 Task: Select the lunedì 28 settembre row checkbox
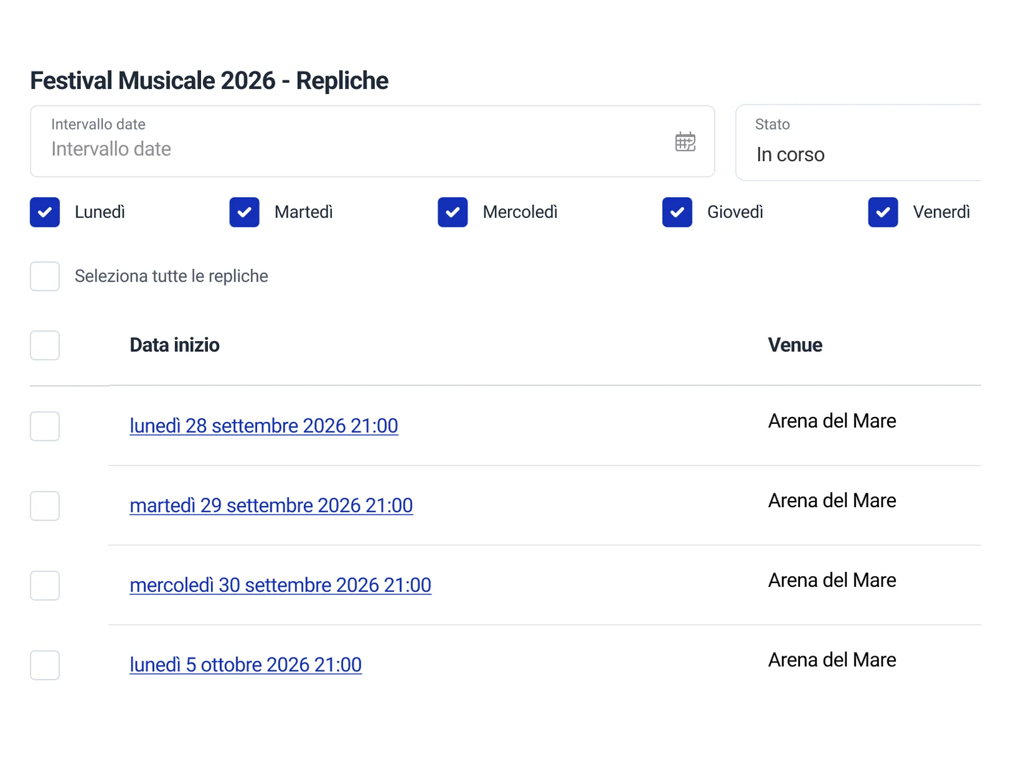45,426
